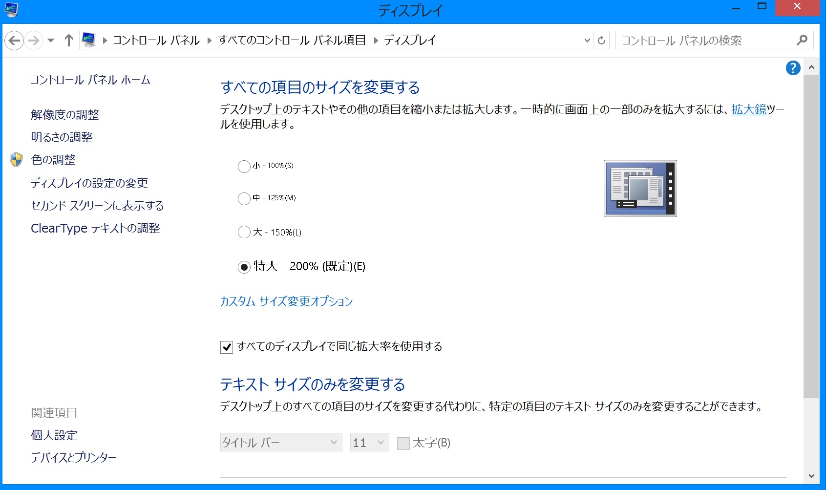The width and height of the screenshot is (826, 490).
Task: Open 解像度の調整 in sidebar
Action: [x=65, y=115]
